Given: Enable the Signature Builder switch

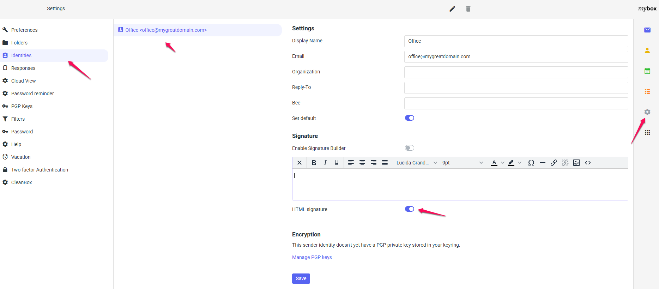Looking at the screenshot, I should tap(410, 148).
